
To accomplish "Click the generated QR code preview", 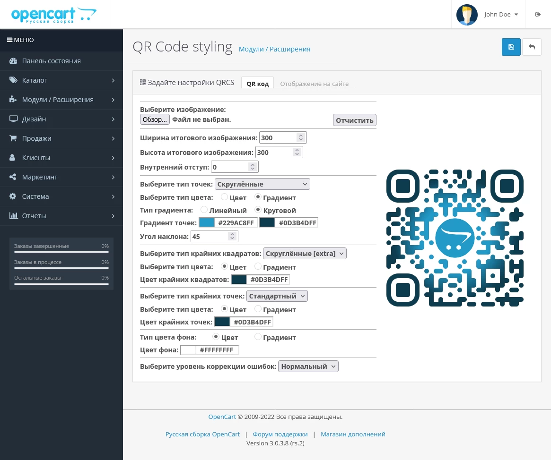I will pyautogui.click(x=455, y=238).
